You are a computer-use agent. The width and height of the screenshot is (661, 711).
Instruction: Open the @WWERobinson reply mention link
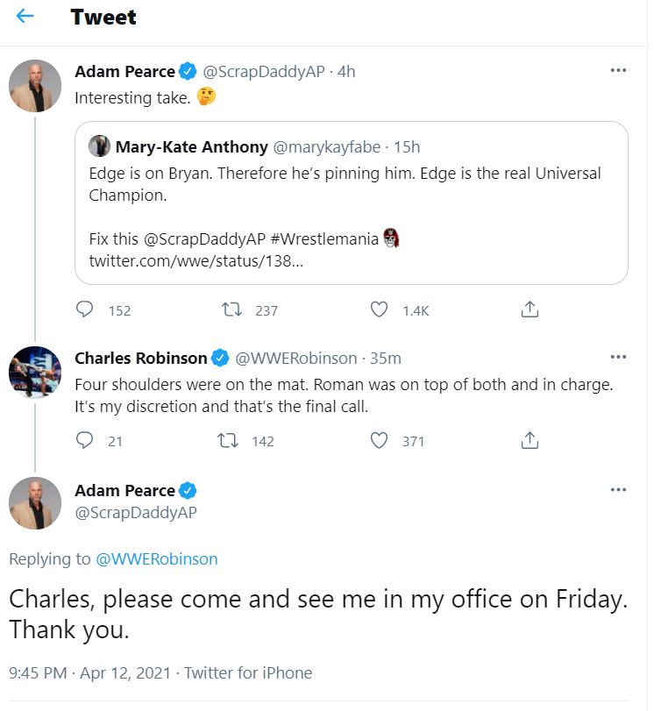157,559
